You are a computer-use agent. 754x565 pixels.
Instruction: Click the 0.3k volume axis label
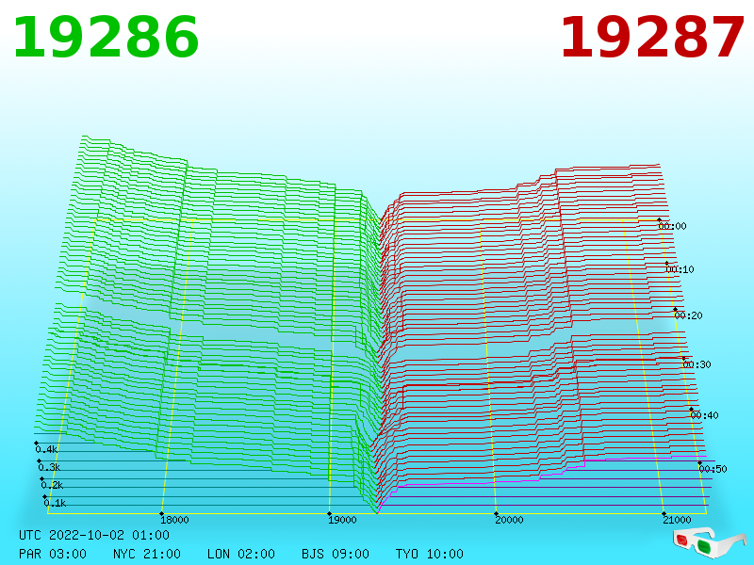[x=50, y=467]
